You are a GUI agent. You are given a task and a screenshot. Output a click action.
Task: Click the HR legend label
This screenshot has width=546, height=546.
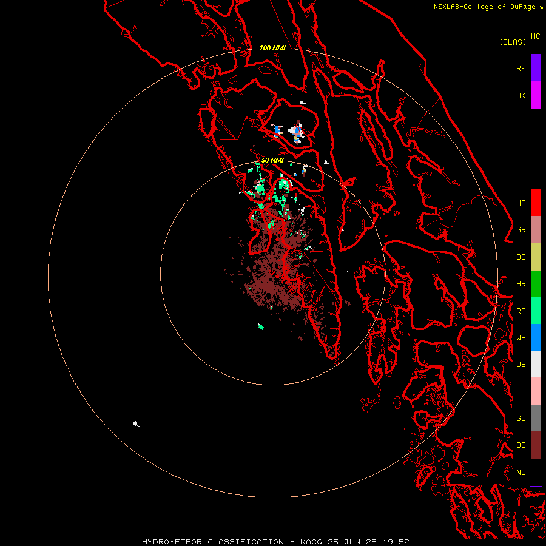click(x=521, y=284)
